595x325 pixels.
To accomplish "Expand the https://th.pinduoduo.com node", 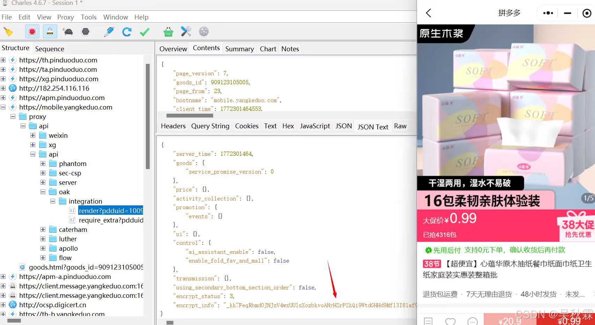I will [3, 60].
